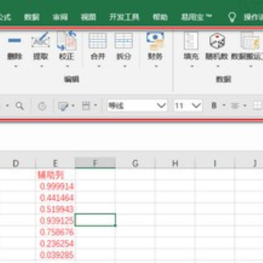Select the cell with 0.999914

point(56,186)
